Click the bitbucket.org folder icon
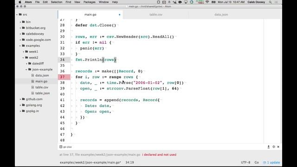The width and height of the screenshot is (297, 167). [24, 28]
